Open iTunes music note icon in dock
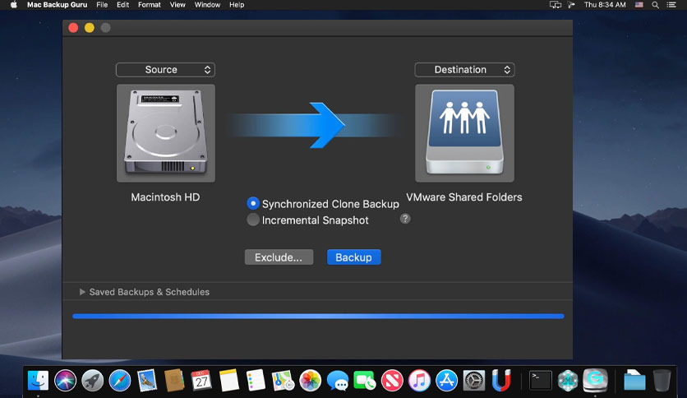This screenshot has width=687, height=398. [419, 380]
